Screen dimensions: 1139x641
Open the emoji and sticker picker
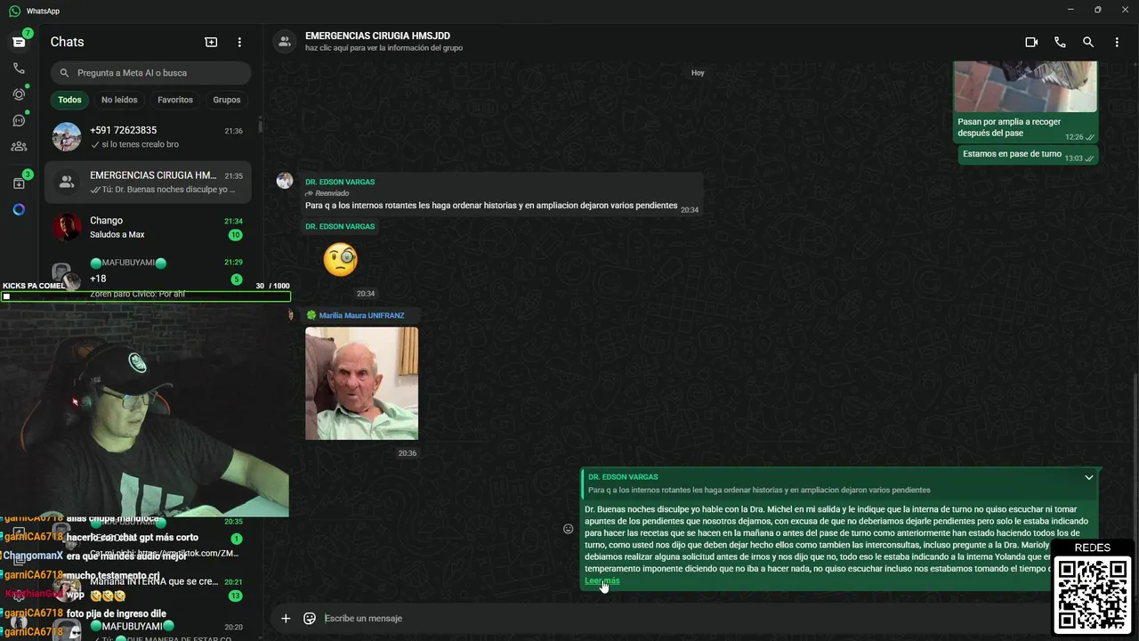coord(310,618)
